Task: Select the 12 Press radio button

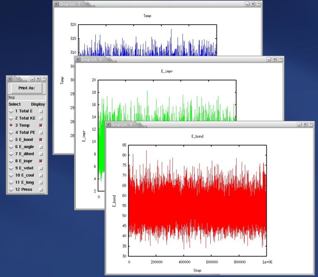Action: (11, 190)
